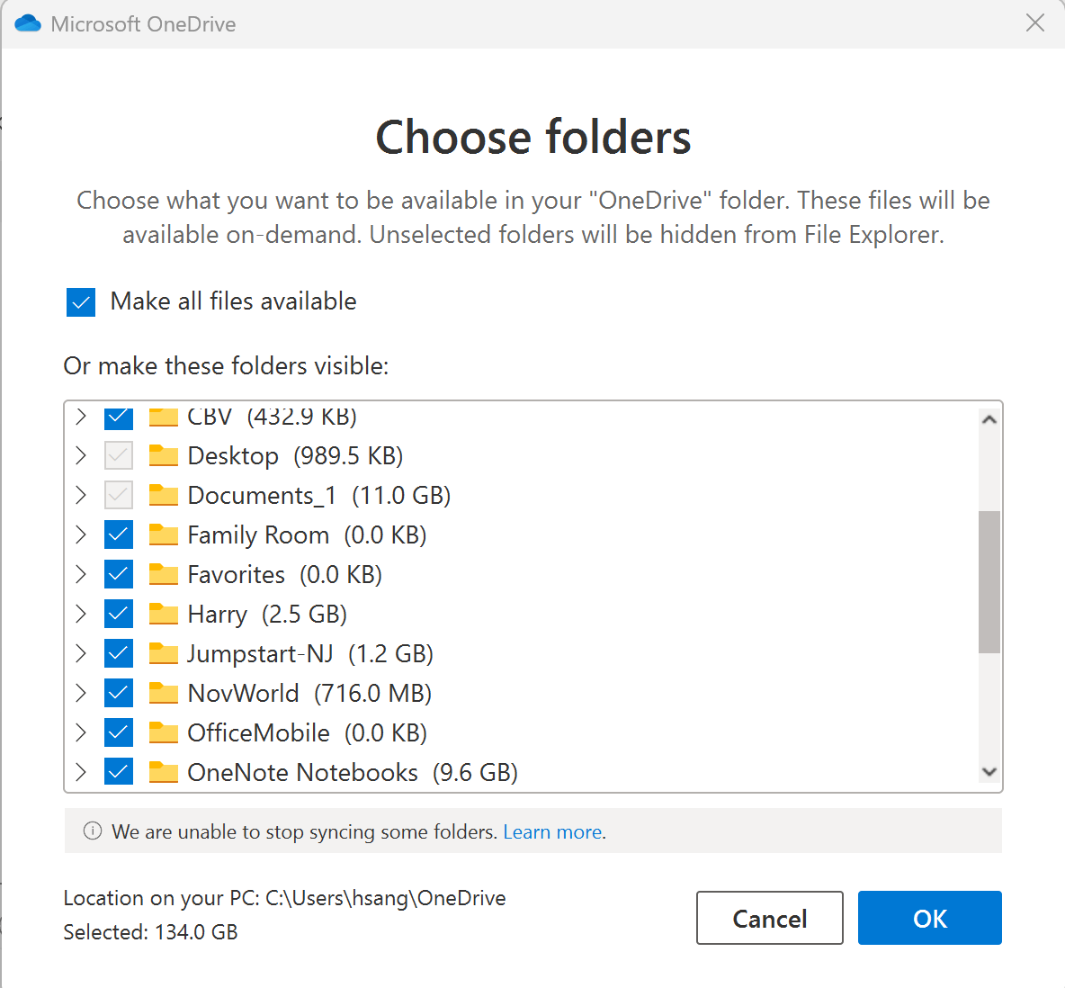
Task: Uncheck the NovWorld checkbox
Action: click(118, 693)
